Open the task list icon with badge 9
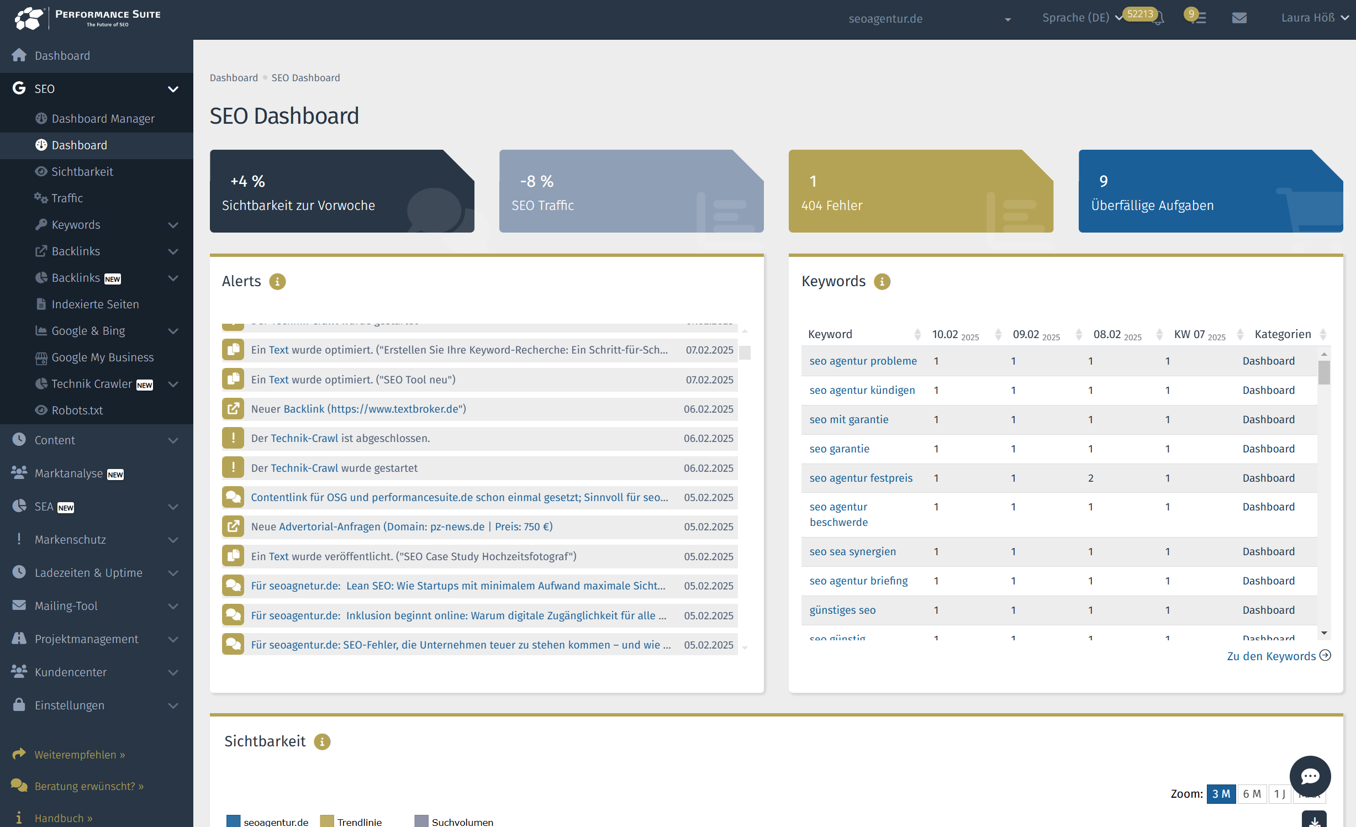Screen dimensions: 1356x827 point(1199,18)
